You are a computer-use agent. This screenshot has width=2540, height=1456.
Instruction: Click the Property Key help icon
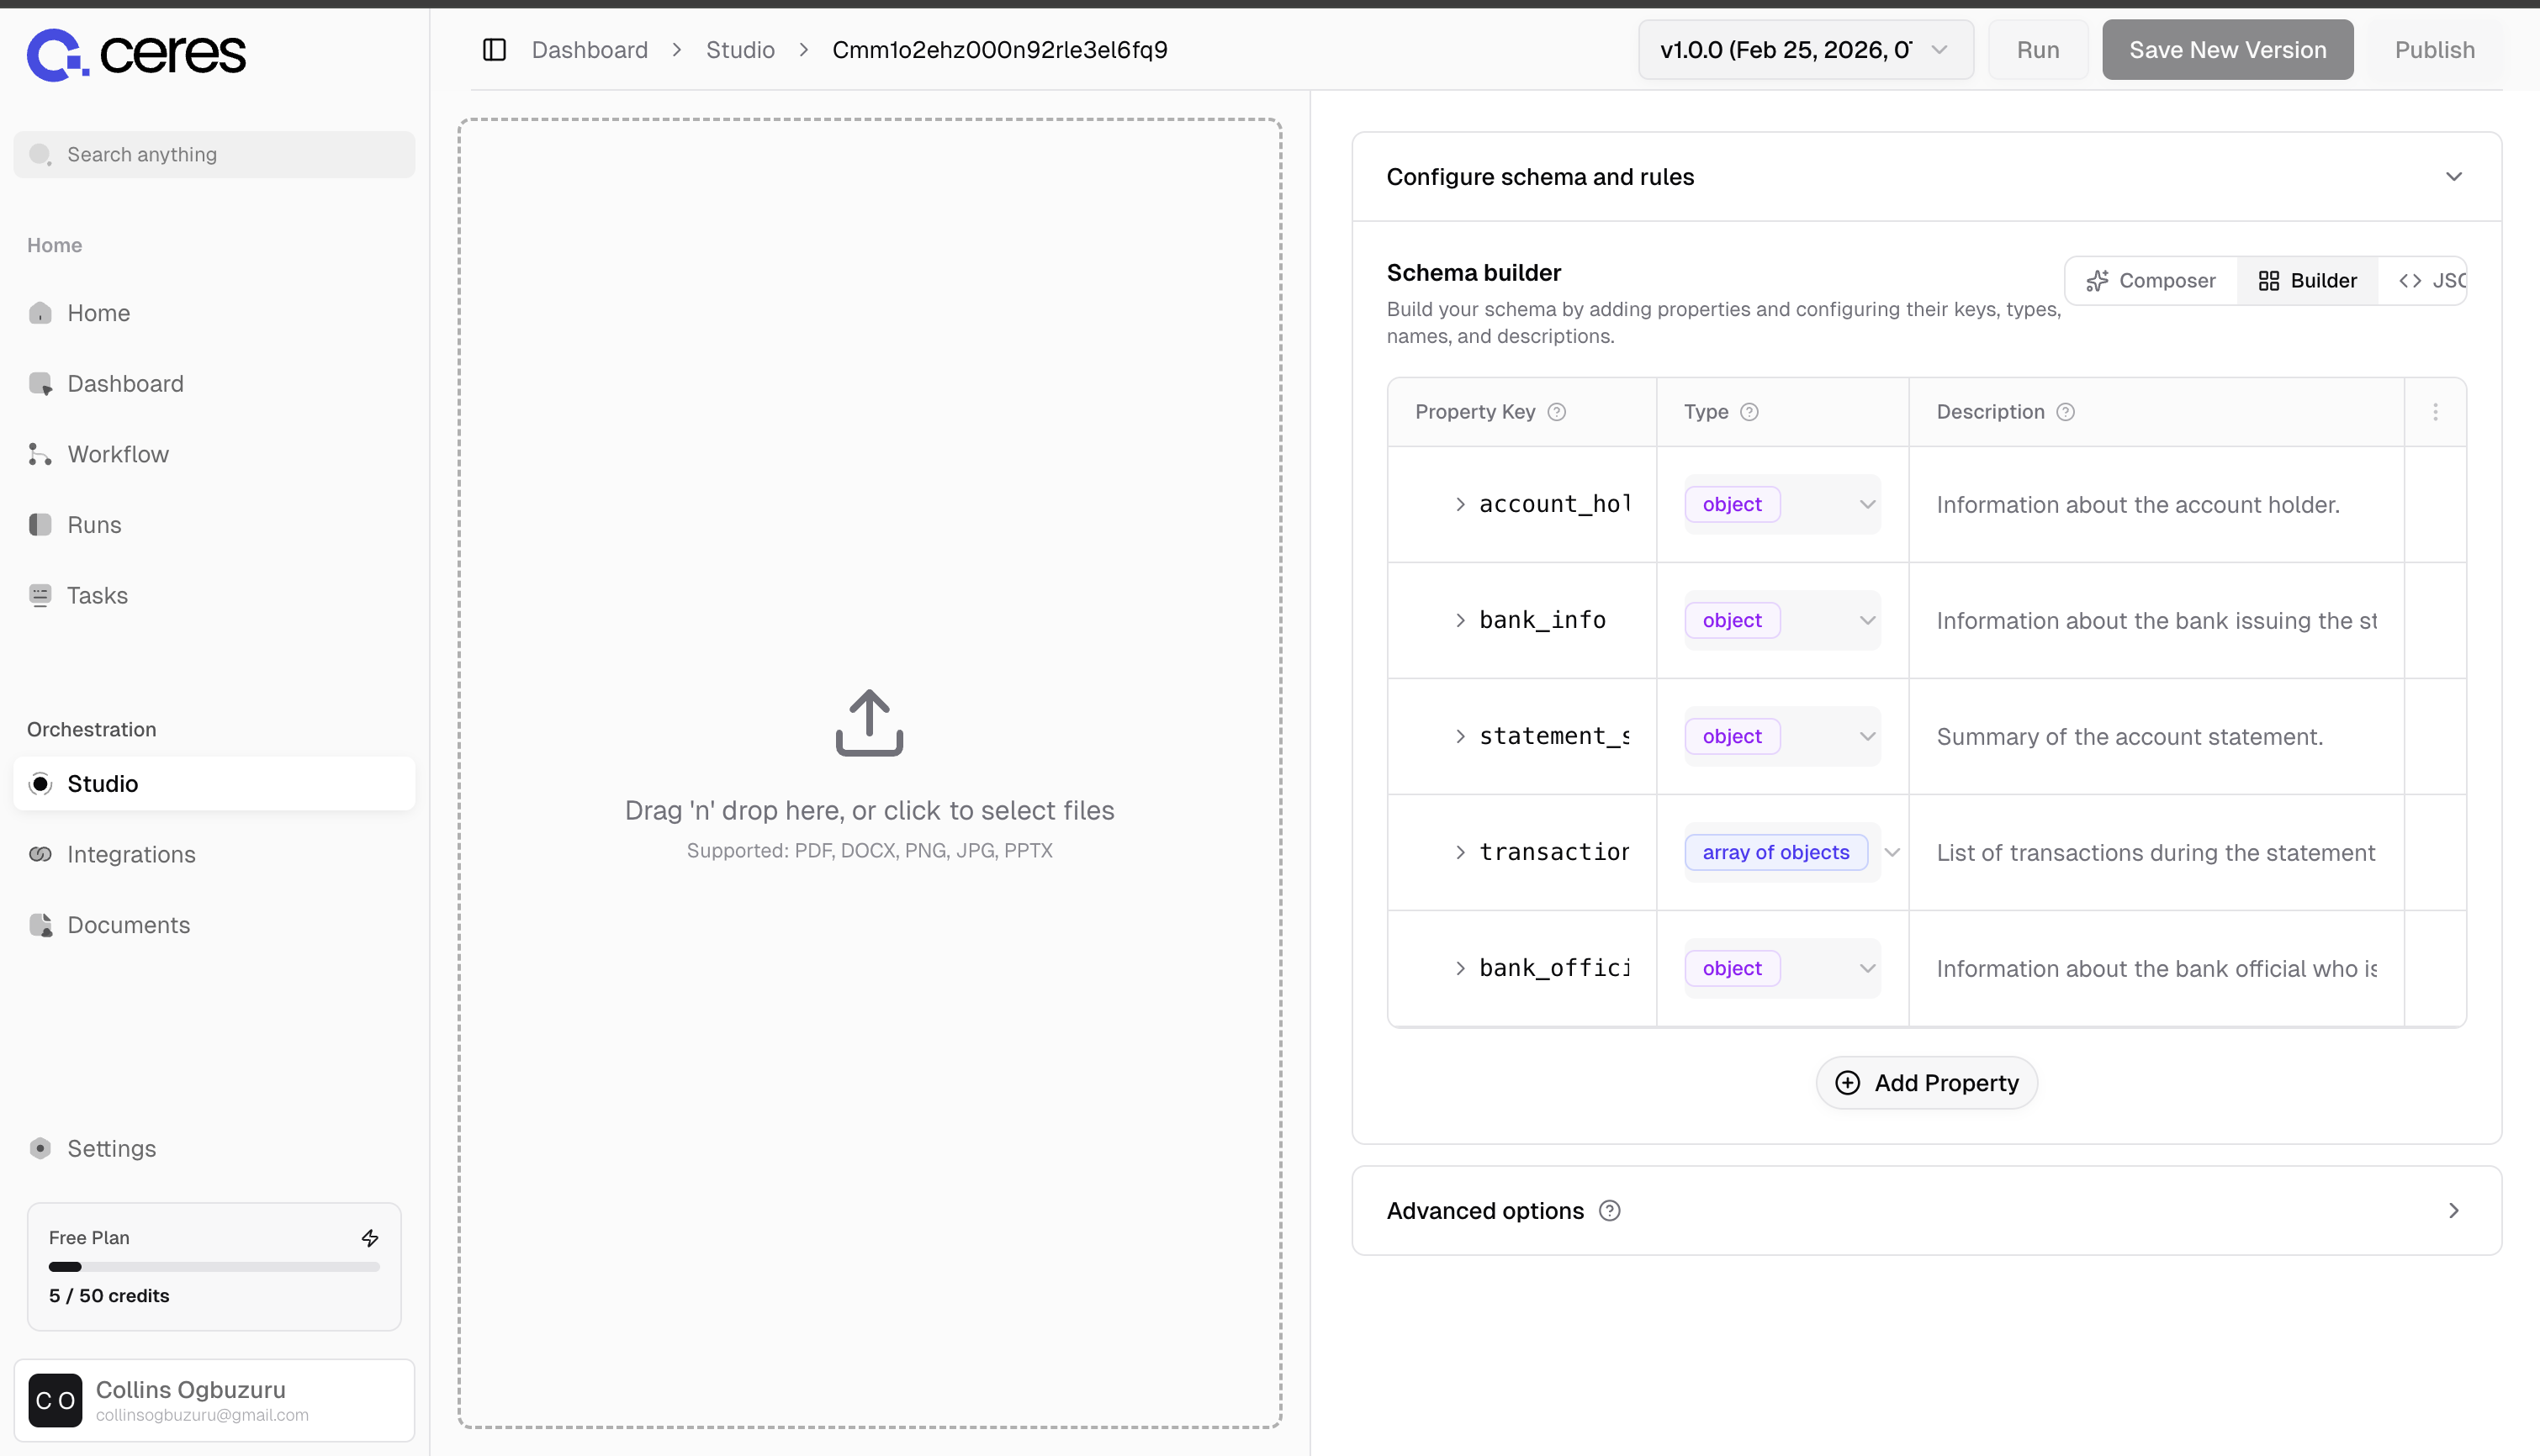point(1557,412)
